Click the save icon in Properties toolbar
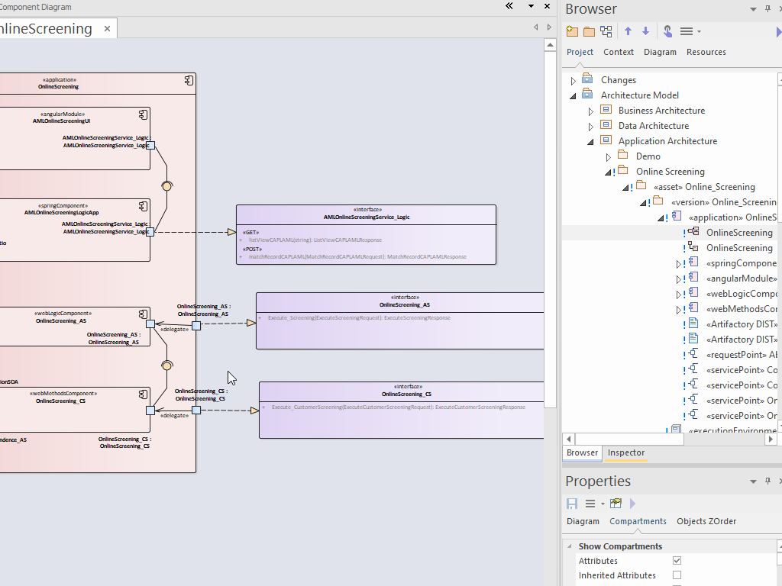The image size is (782, 586). pyautogui.click(x=572, y=504)
